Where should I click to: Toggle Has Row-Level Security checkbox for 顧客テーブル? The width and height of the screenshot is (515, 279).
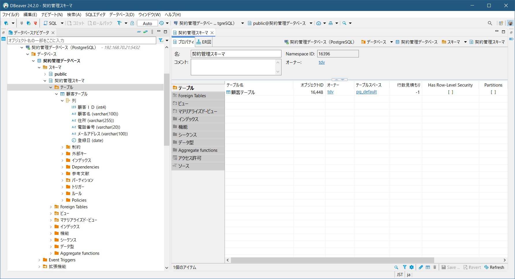[x=450, y=92]
